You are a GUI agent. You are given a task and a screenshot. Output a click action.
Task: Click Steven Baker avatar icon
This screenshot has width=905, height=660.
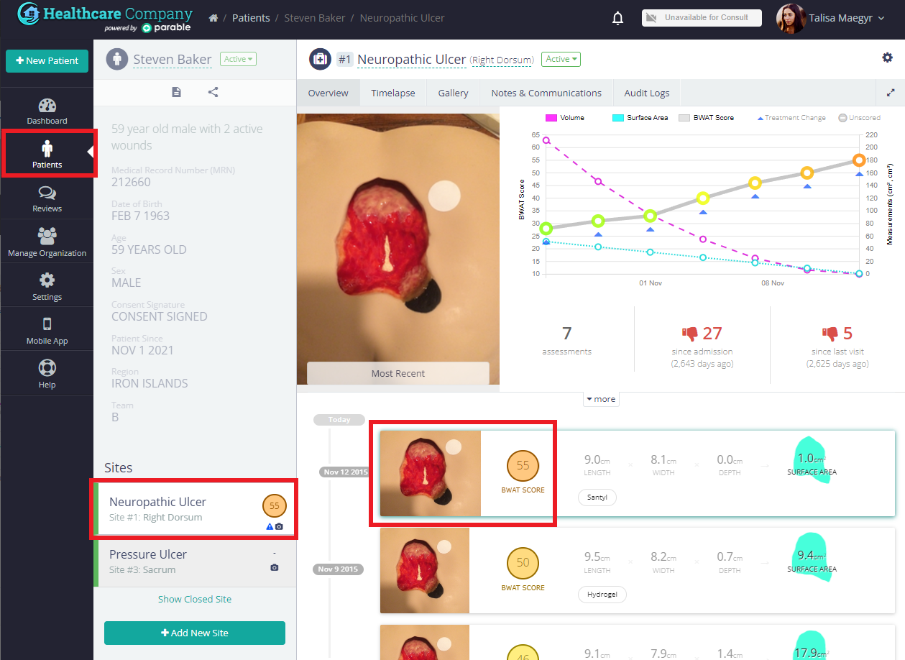point(117,59)
